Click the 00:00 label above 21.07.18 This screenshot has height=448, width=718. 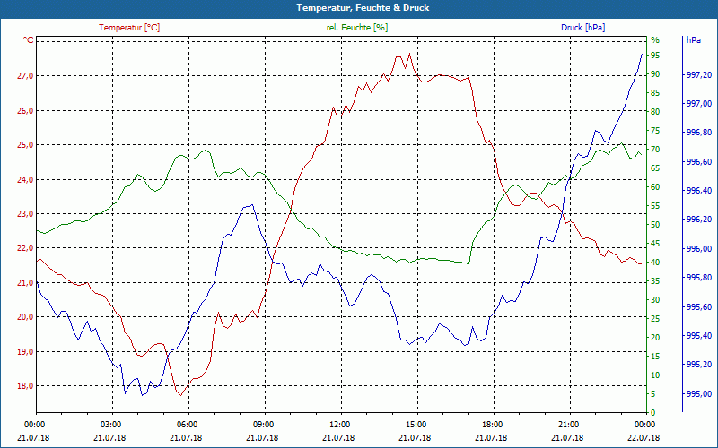pos(33,424)
